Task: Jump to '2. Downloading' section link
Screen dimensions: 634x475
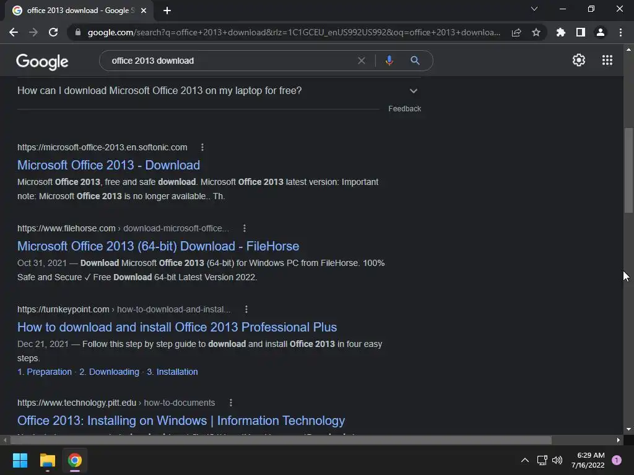Action: (109, 372)
